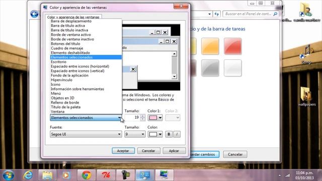Viewport: 322px width, 181px height.
Task: Click the Control Panel back arrow button
Action: (x=35, y=14)
